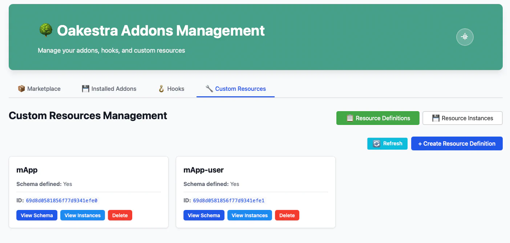Screen dimensions: 510x243
Task: Delete the mApp resource definition
Action: click(x=120, y=215)
